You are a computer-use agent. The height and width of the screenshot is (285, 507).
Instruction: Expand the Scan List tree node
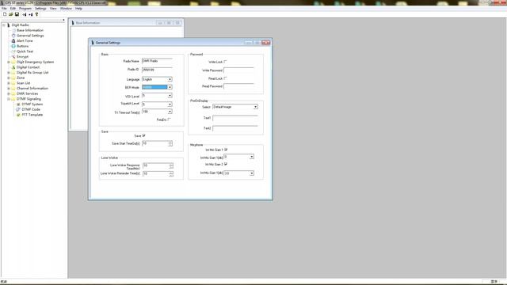pyautogui.click(x=9, y=83)
